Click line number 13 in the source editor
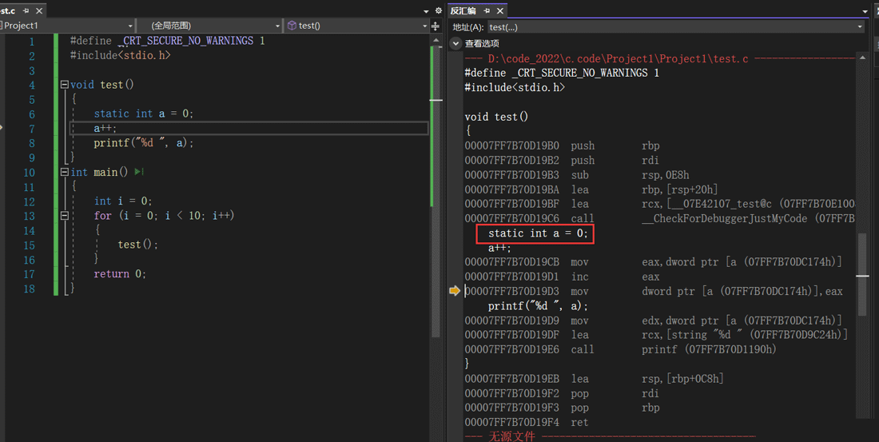Screen dimensions: 879x442 click(29, 216)
